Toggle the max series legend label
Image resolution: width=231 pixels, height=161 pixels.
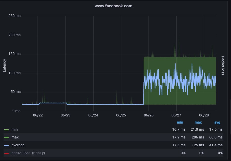coord(15,137)
